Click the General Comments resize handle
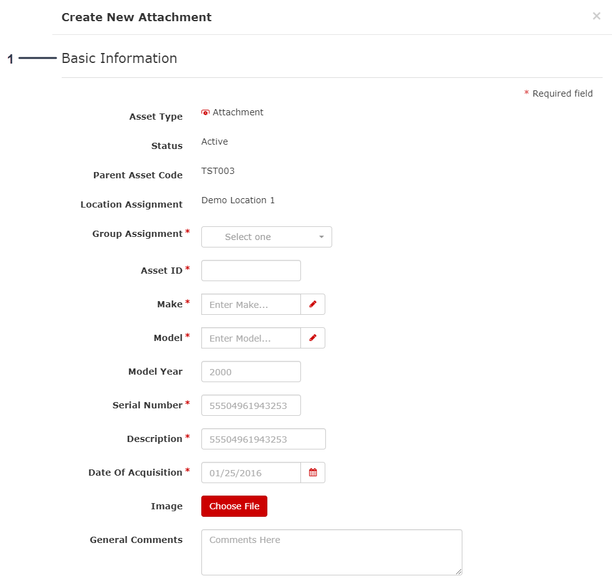Screen dimensions: 612x581 [459, 571]
